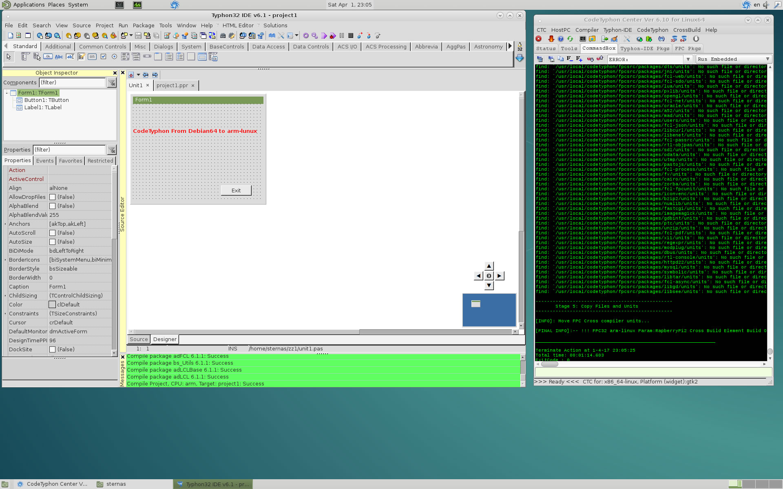Select the TButton 'Ok' component in palette
This screenshot has height=489, width=783.
[x=48, y=57]
